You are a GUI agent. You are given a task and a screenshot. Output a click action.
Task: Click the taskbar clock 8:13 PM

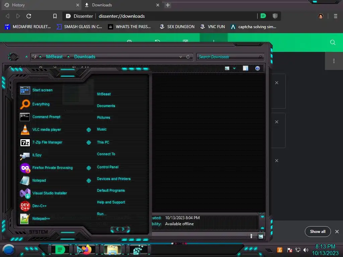coord(325,247)
